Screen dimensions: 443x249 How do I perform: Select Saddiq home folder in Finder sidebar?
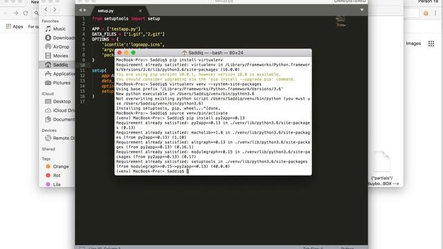tap(57, 64)
